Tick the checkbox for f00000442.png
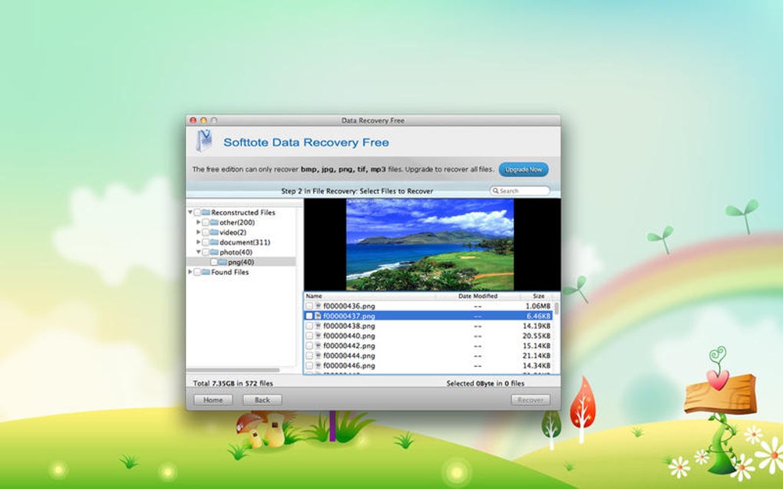Screen dimensions: 783x489 309,346
